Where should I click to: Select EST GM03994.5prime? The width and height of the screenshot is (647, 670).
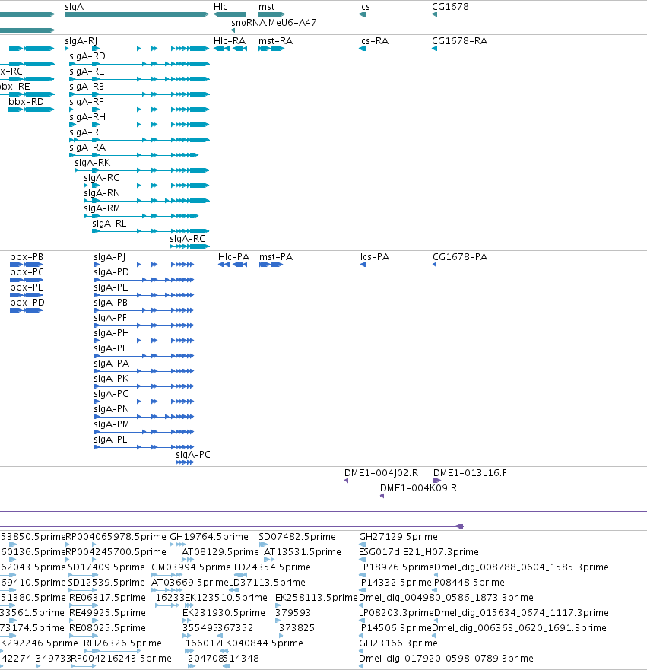pyautogui.click(x=167, y=575)
